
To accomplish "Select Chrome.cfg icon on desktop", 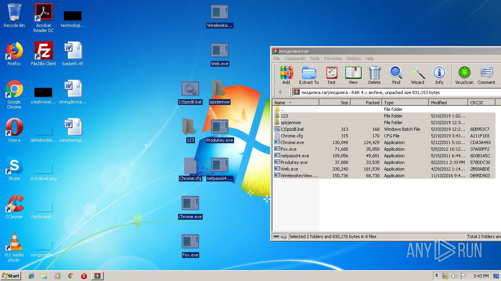I will tap(190, 169).
